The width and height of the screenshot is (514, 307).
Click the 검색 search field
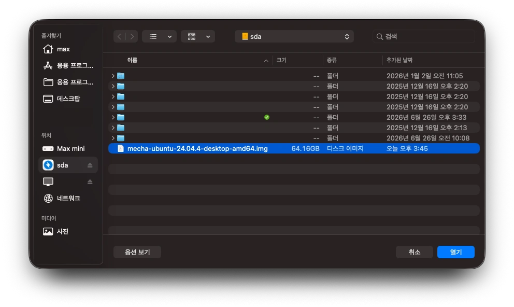pos(423,36)
